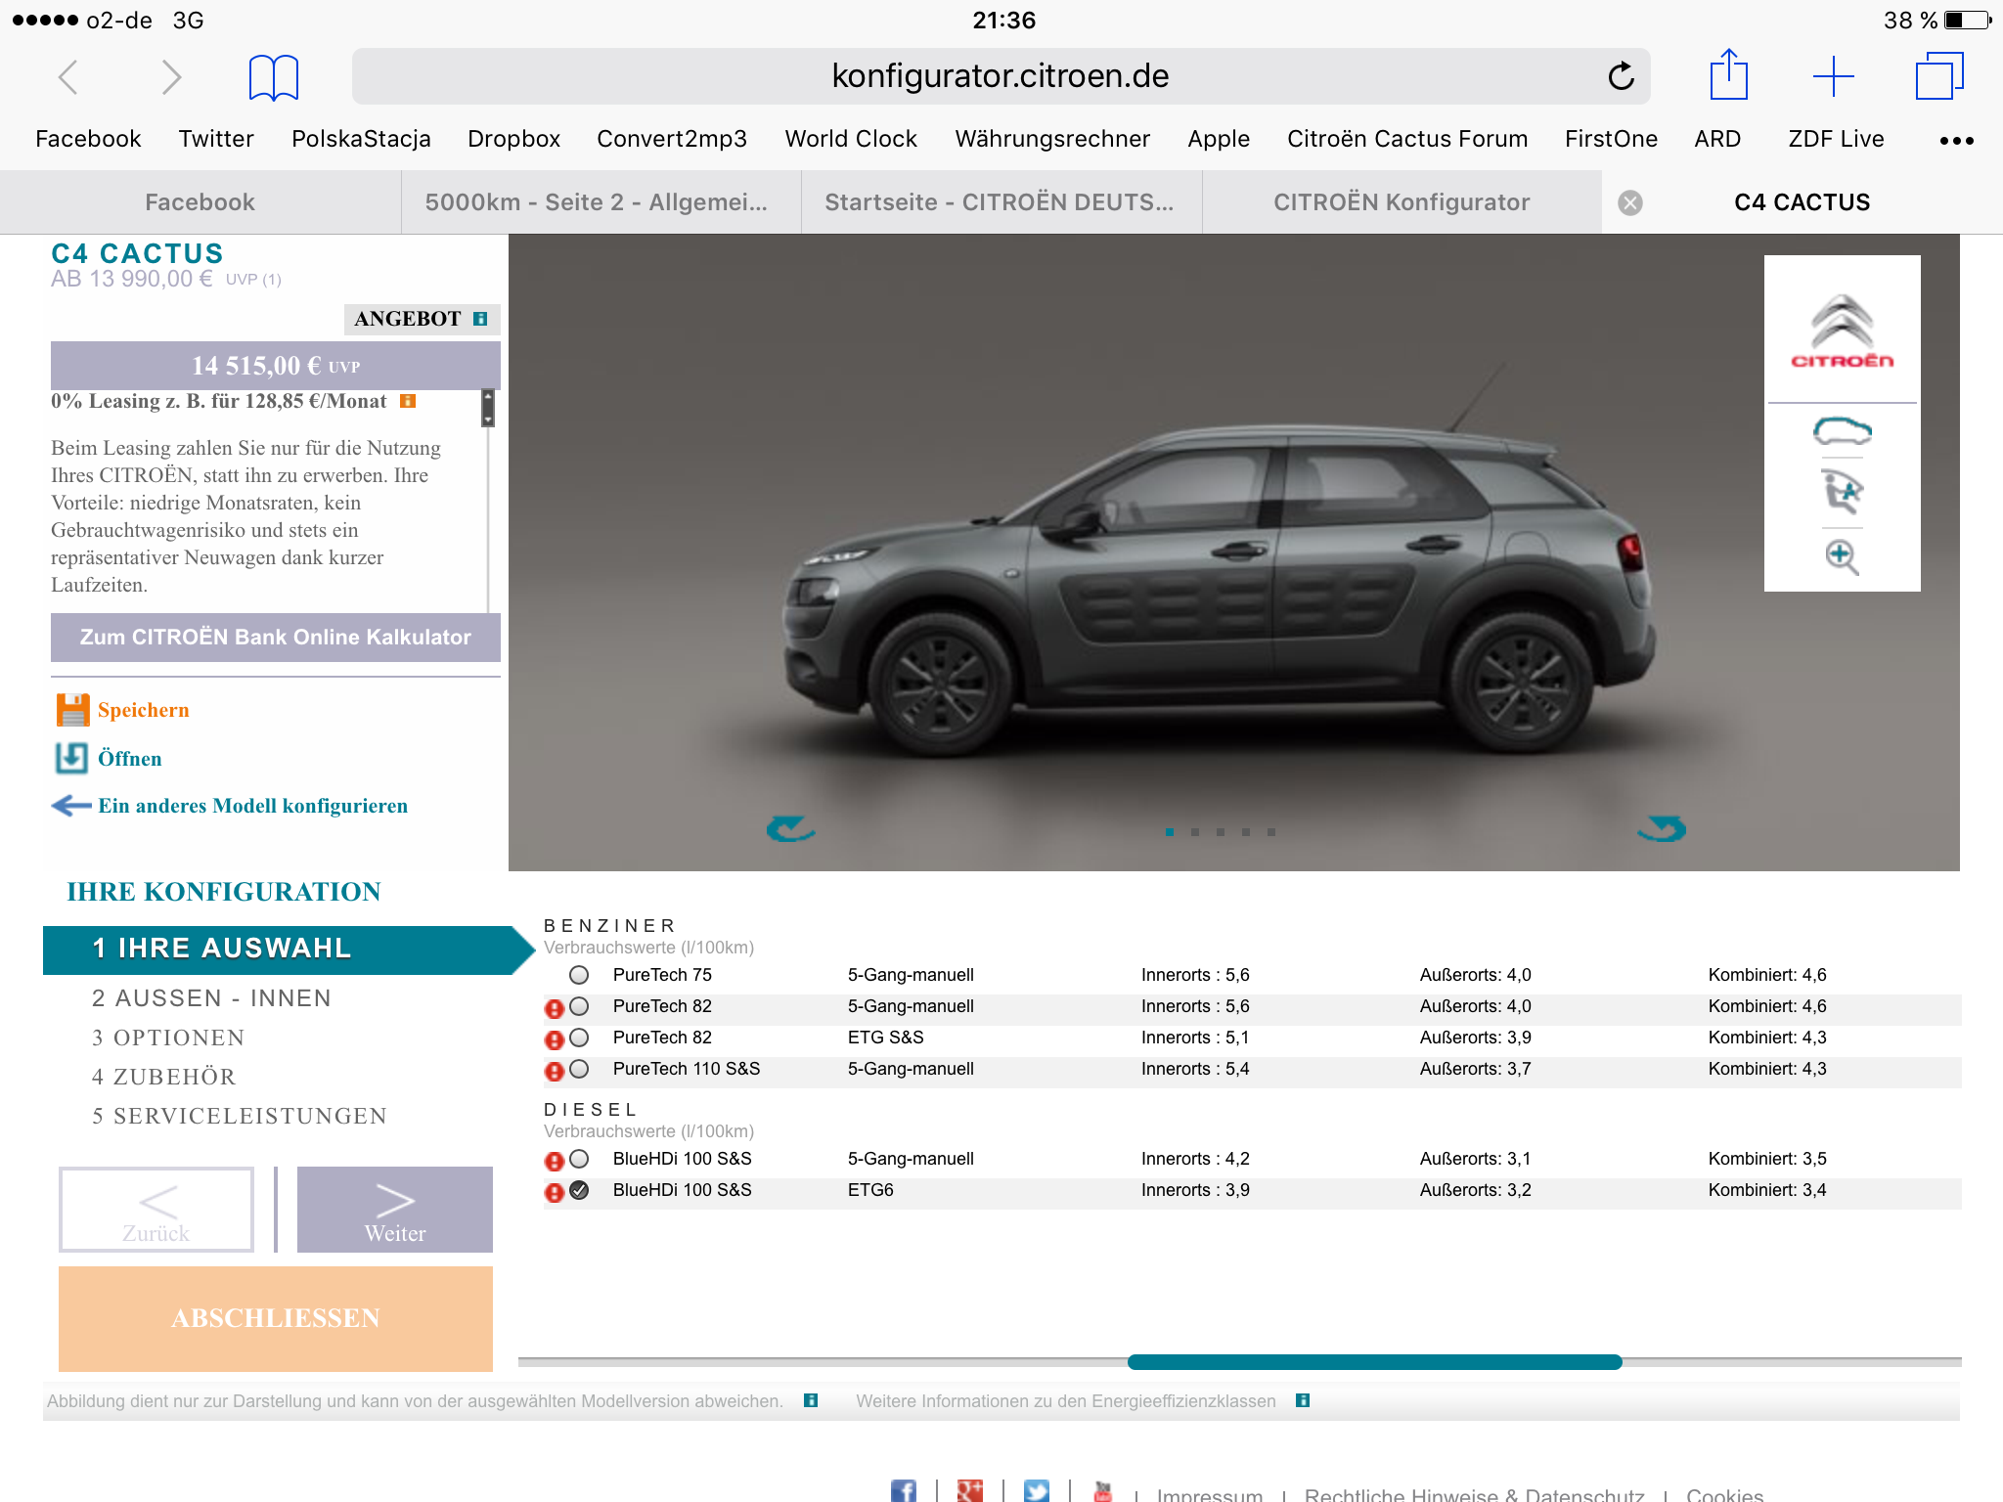Open the Citroën Cactus Forum bookmark

[1407, 139]
